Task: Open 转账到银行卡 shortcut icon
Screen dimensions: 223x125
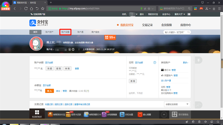Action: pyautogui.click(x=86, y=114)
